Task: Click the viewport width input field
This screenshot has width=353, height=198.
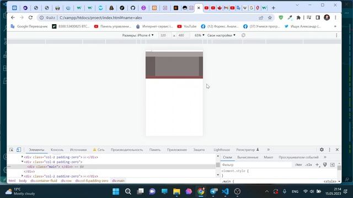Action: pos(165,35)
